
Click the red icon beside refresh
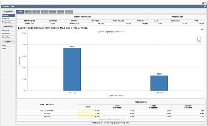tap(205, 3)
